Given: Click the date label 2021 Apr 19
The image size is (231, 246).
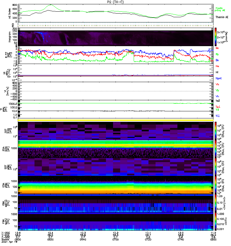Looking at the screenshot, I should (x=10, y=242).
